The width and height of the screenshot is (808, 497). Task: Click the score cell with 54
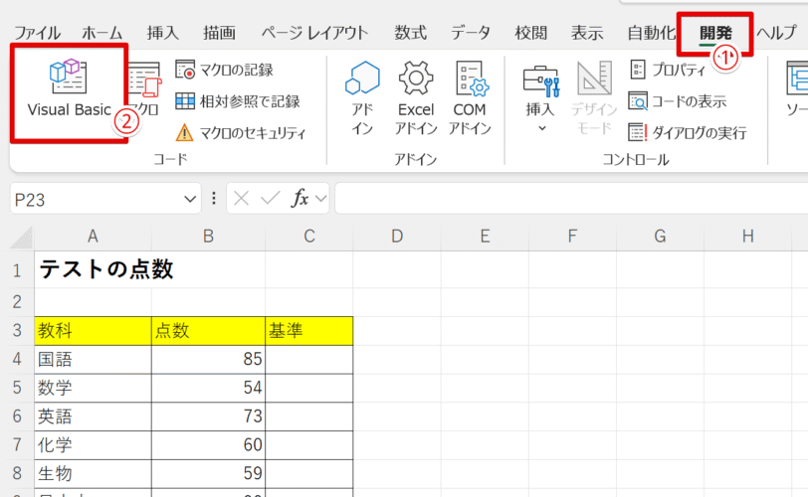[x=208, y=388]
